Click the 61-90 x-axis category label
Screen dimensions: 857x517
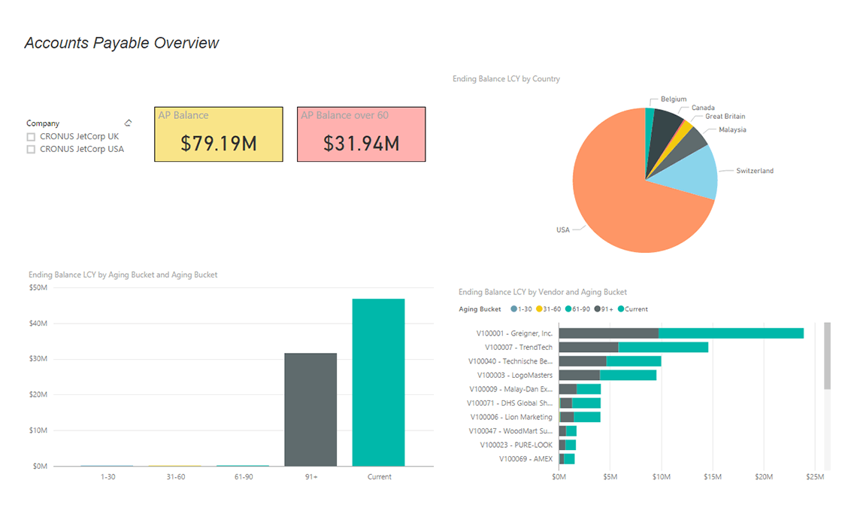click(x=244, y=477)
